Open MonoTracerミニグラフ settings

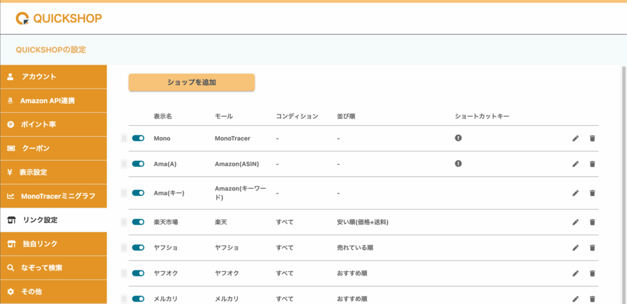pos(54,197)
